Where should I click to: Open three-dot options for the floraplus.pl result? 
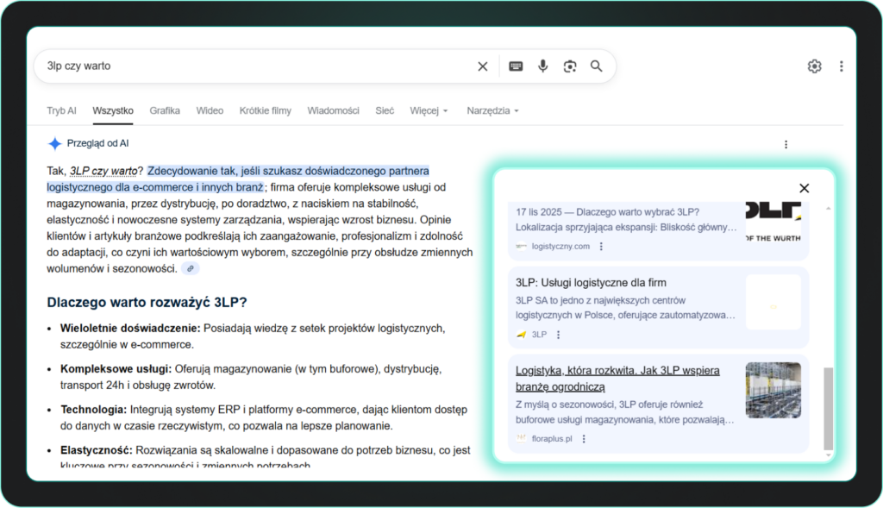pyautogui.click(x=585, y=438)
